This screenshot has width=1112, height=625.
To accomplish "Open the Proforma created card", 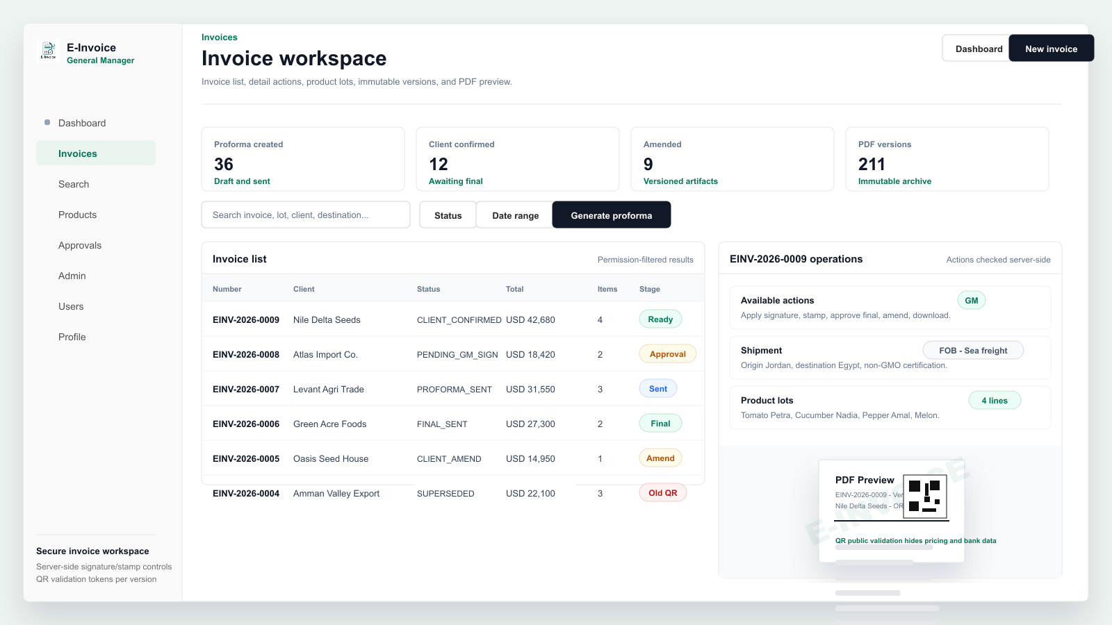I will coord(303,159).
